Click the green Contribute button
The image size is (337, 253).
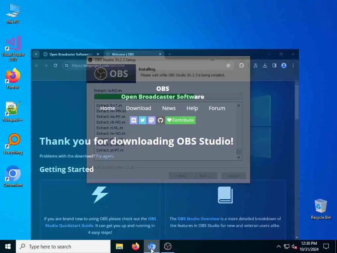tap(180, 120)
